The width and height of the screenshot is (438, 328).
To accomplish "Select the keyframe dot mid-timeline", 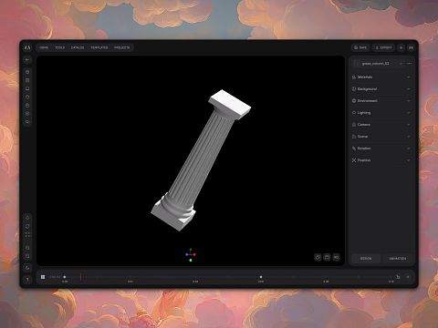I will (x=261, y=277).
